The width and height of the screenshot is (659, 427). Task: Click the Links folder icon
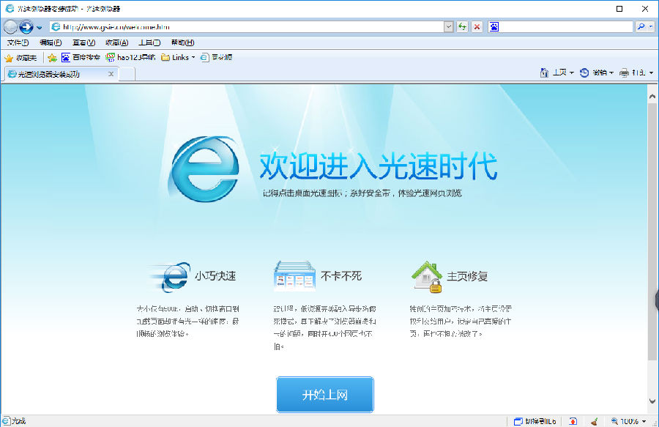[x=165, y=57]
